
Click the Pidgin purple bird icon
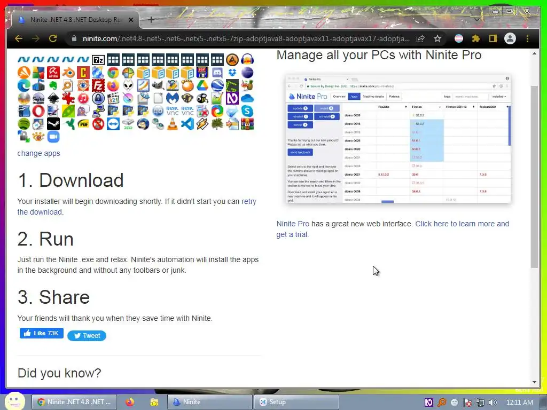click(83, 111)
